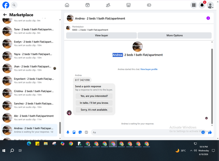Click the "$900 – 2 beds 1 bath" listing text
Viewport: 219px width, 161px height.
tap(90, 30)
